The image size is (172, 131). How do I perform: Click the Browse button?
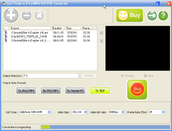tap(89, 75)
